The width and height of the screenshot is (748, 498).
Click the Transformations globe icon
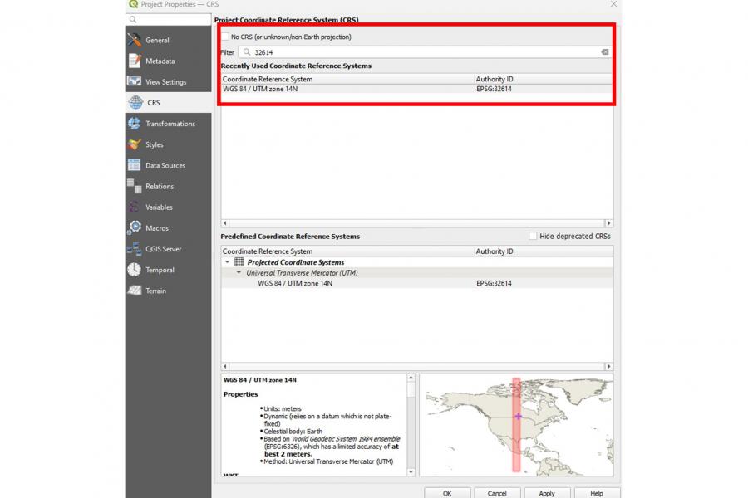click(x=135, y=124)
